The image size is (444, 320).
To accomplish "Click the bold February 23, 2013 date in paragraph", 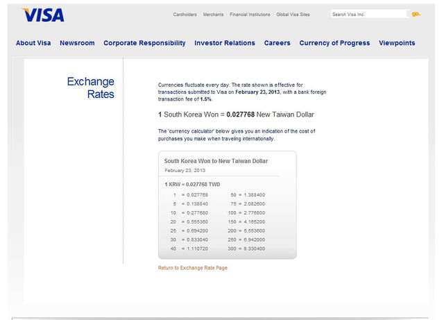I will 257,92.
